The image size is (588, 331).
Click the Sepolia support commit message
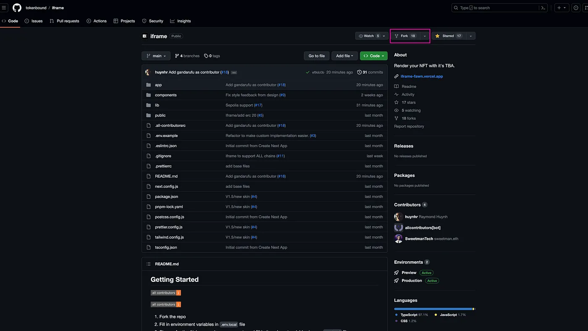[x=239, y=105]
